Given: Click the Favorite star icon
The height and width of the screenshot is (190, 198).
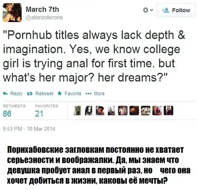Looking at the screenshot, I should pyautogui.click(x=60, y=93).
